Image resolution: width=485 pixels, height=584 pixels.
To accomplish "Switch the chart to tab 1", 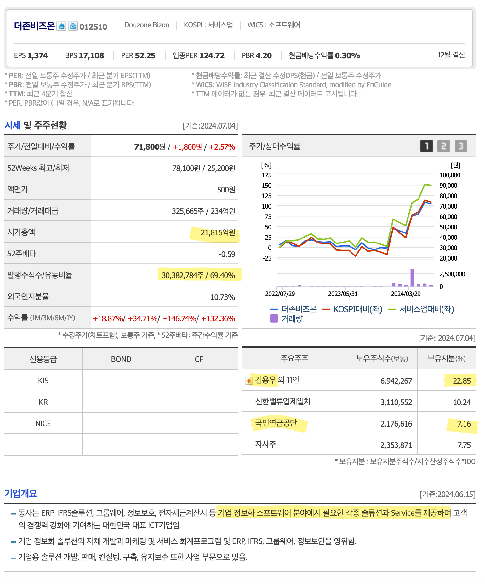I will click(427, 146).
